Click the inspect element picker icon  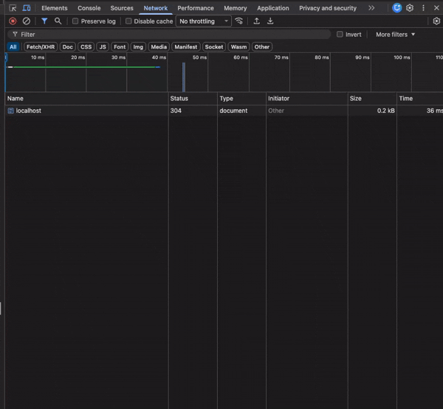pos(13,8)
